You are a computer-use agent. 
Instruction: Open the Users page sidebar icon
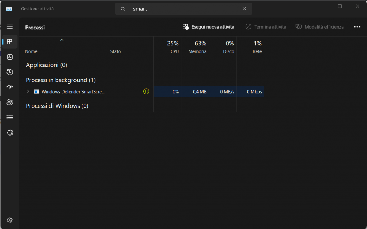[10, 103]
